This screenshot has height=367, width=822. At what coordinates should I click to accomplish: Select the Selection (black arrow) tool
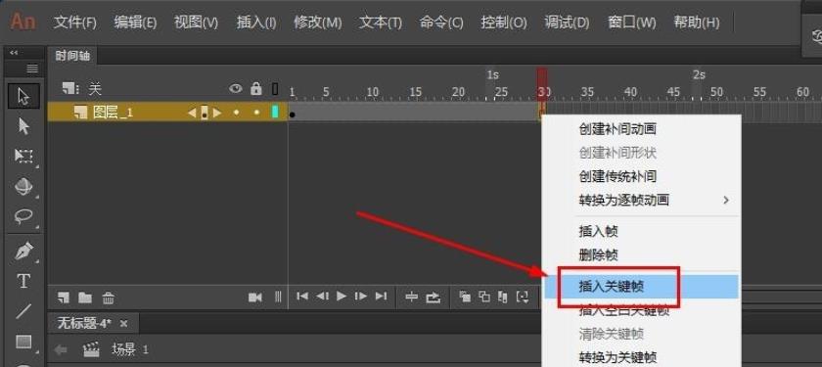point(23,97)
